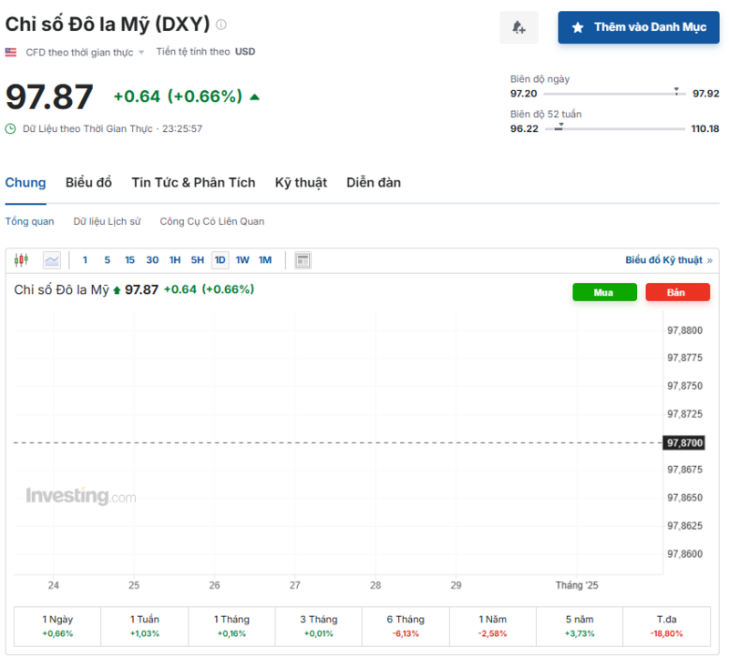729x657 pixels.
Task: Switch to the Kỹ thuật tab
Action: coord(301,182)
